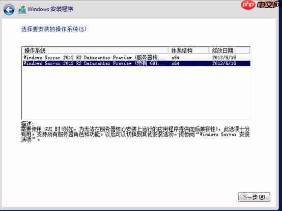Click the x64 cell in the 服务器核心 row
This screenshot has height=211, width=282.
(x=175, y=58)
